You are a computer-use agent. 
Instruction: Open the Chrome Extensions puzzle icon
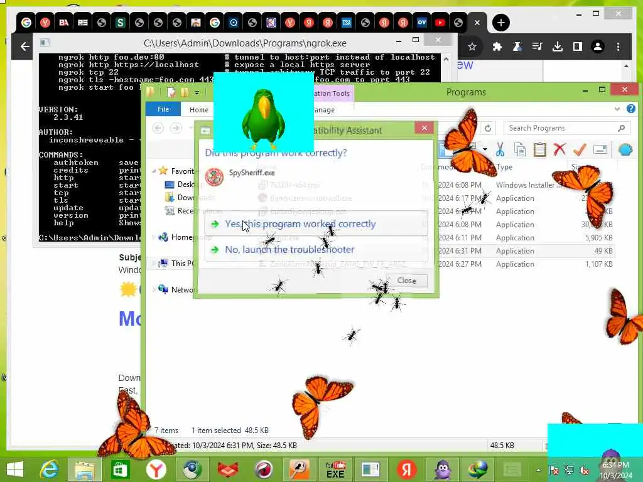(497, 46)
